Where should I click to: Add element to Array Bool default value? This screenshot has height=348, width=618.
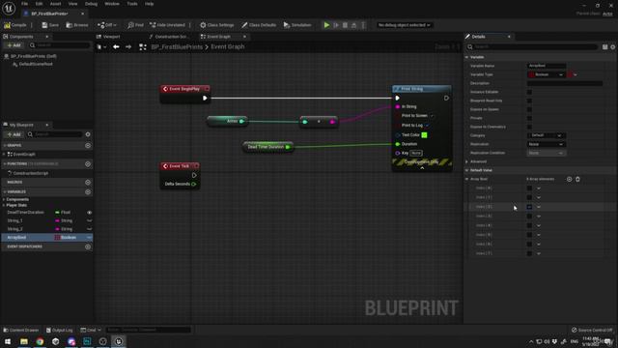[x=569, y=179]
